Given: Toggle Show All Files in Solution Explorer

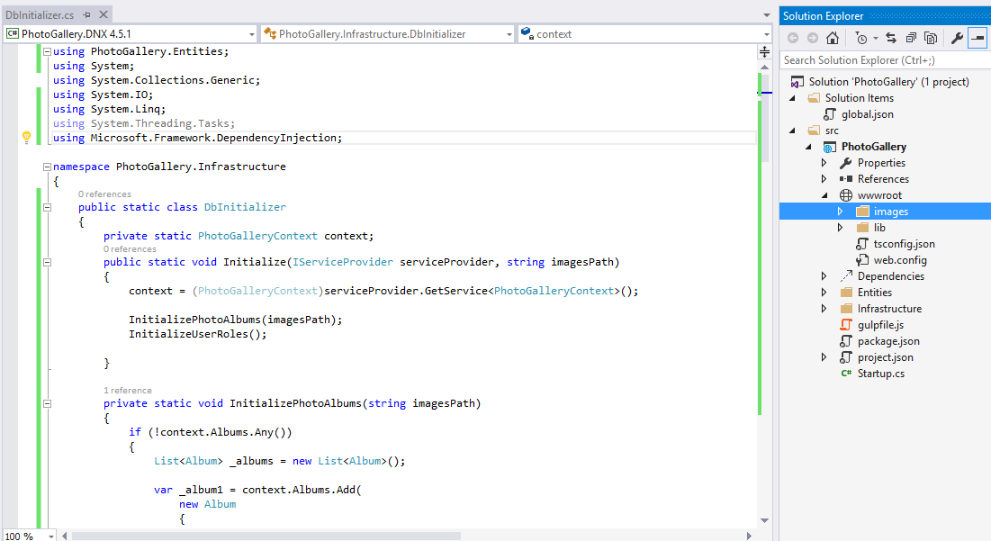Looking at the screenshot, I should [931, 38].
